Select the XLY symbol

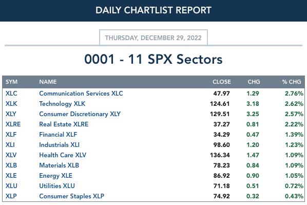pyautogui.click(x=11, y=114)
